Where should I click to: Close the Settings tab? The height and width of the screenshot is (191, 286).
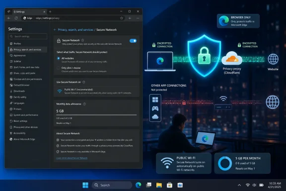[44, 12]
